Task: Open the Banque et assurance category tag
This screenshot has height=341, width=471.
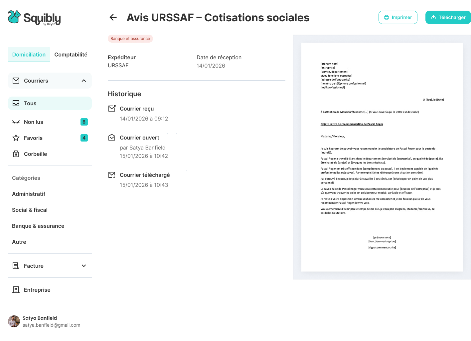Action: 130,38
